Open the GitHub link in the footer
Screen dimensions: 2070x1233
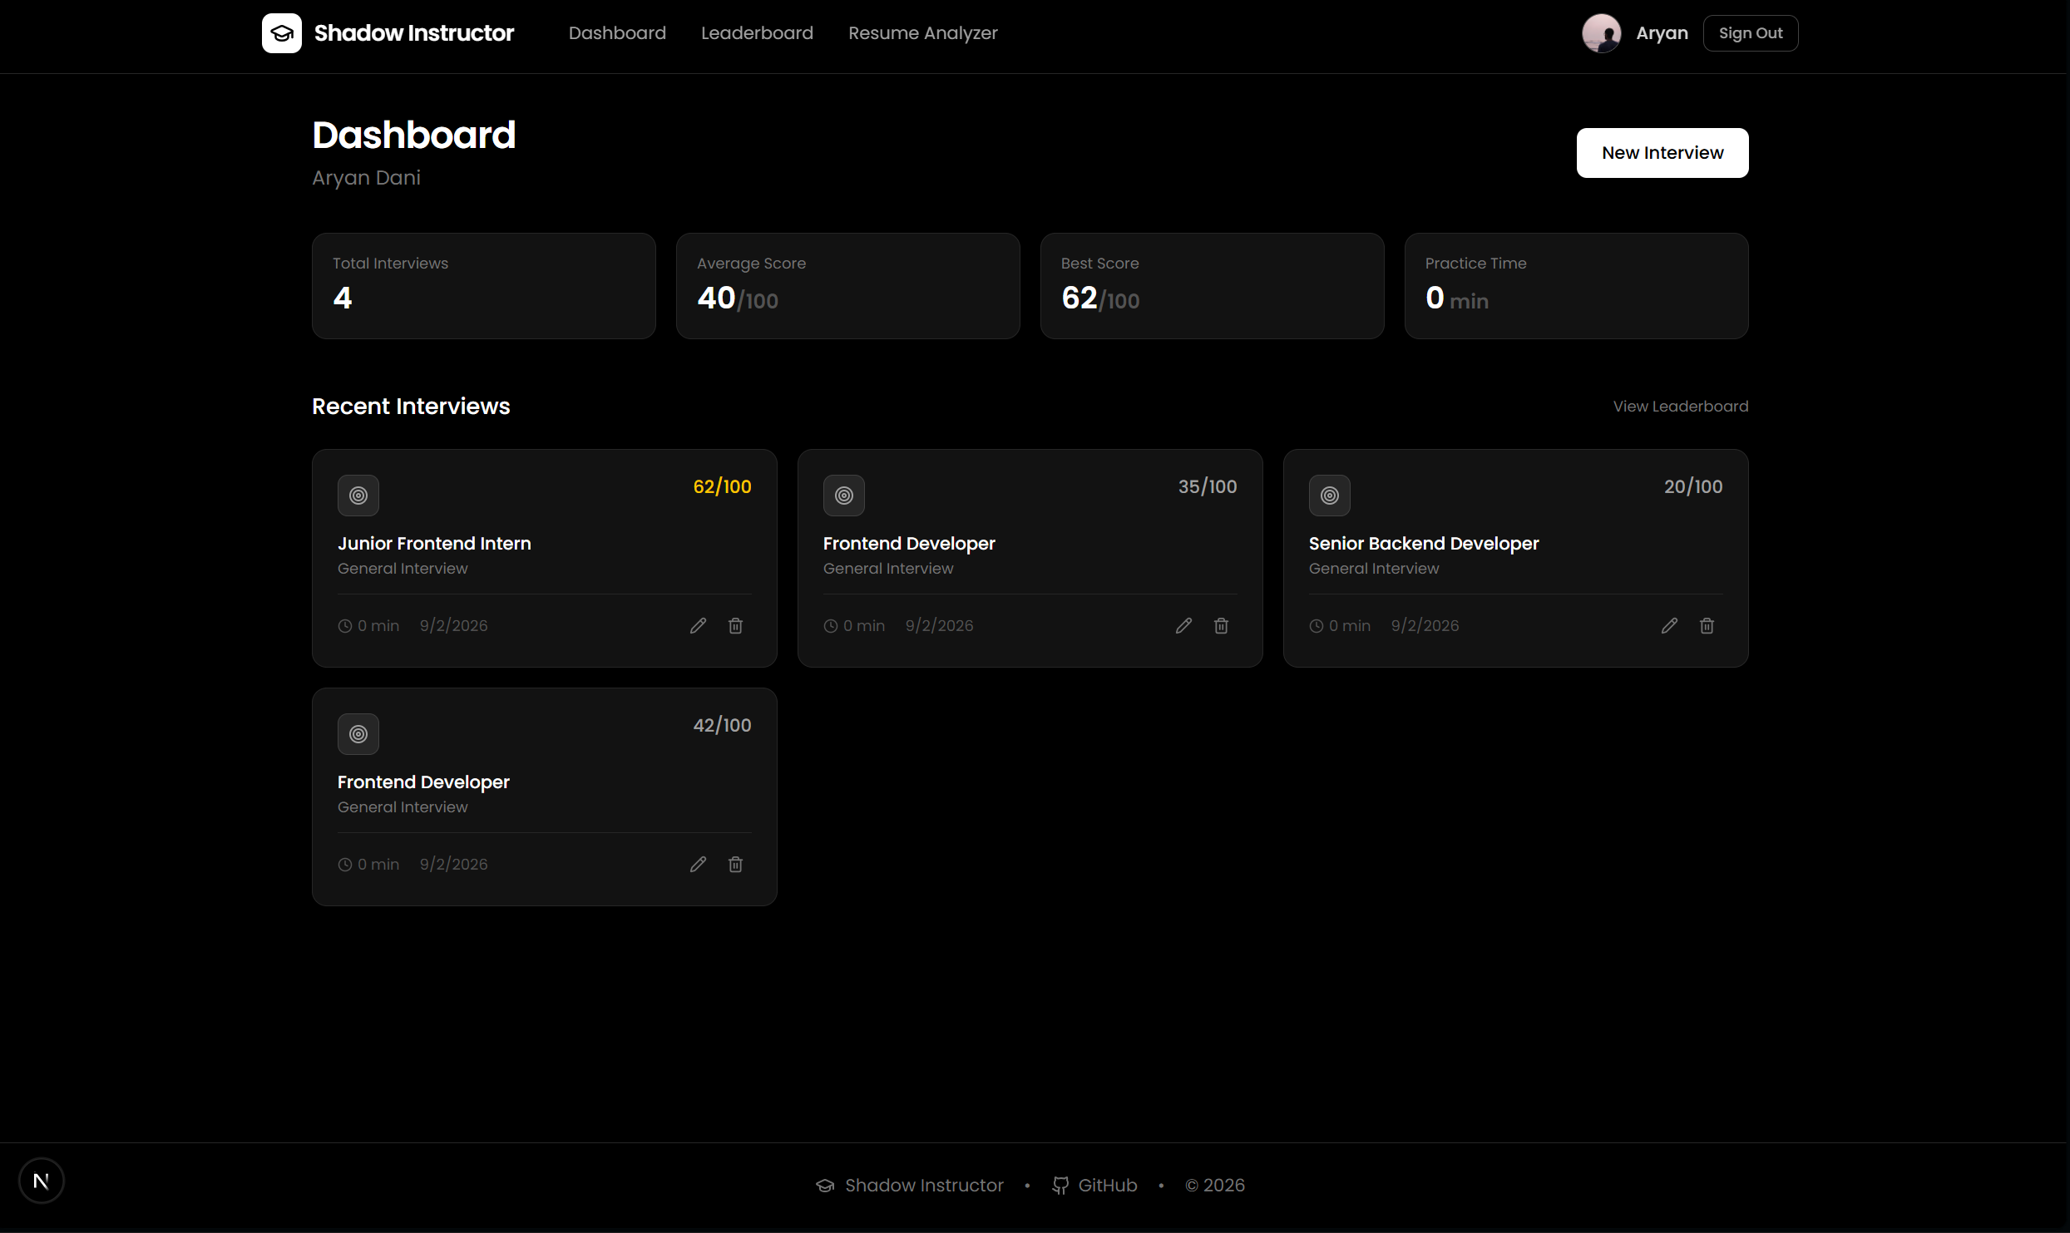pyautogui.click(x=1095, y=1186)
